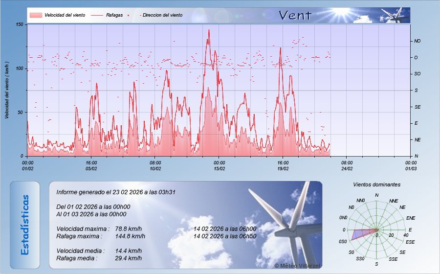Click the pink Velocidad del viento legend swatch
Image resolution: width=440 pixels, height=274 pixels.
click(35, 15)
